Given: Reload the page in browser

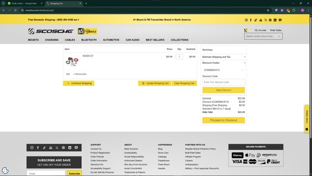Looking at the screenshot, I should (x=15, y=10).
